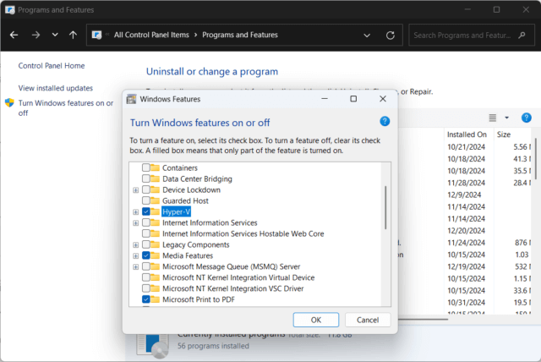Uncheck the Hyper-V checkbox

click(x=146, y=211)
